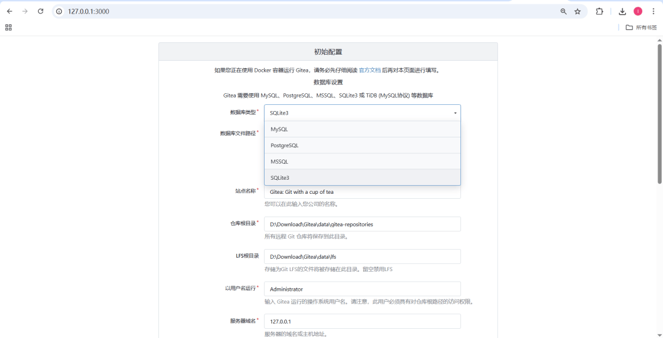Open 所有书签 bookmarks folder
663x338 pixels.
[642, 28]
